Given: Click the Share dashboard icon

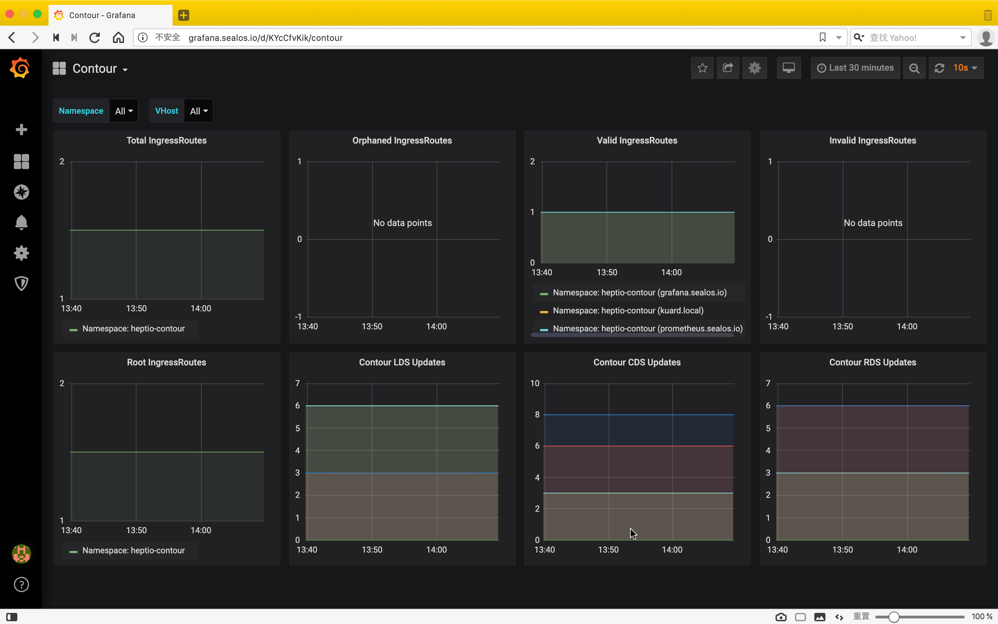Looking at the screenshot, I should pos(728,68).
